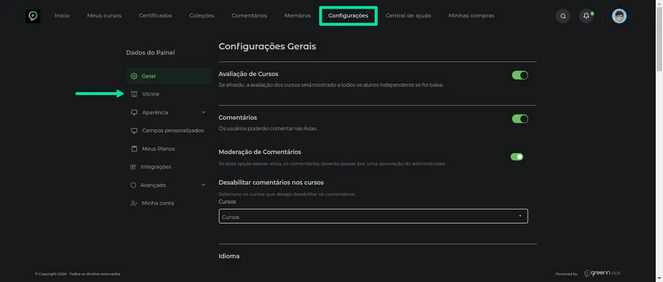Screen dimensions: 663x282
Task: Click the Geral gear icon
Action: pos(134,76)
